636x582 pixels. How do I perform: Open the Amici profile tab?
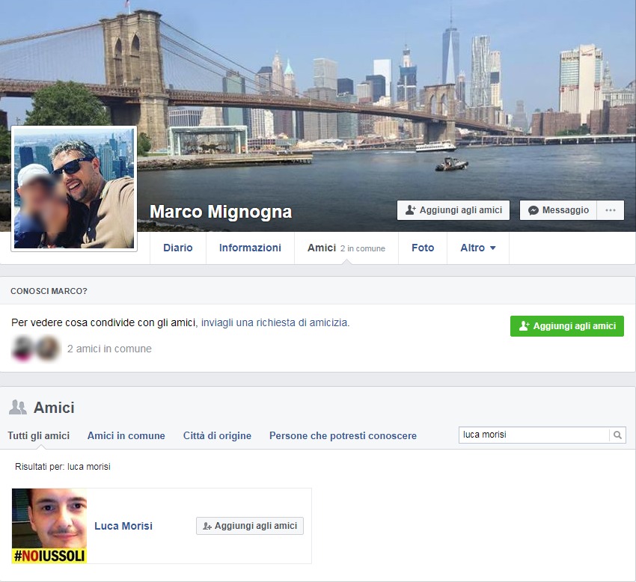(346, 248)
